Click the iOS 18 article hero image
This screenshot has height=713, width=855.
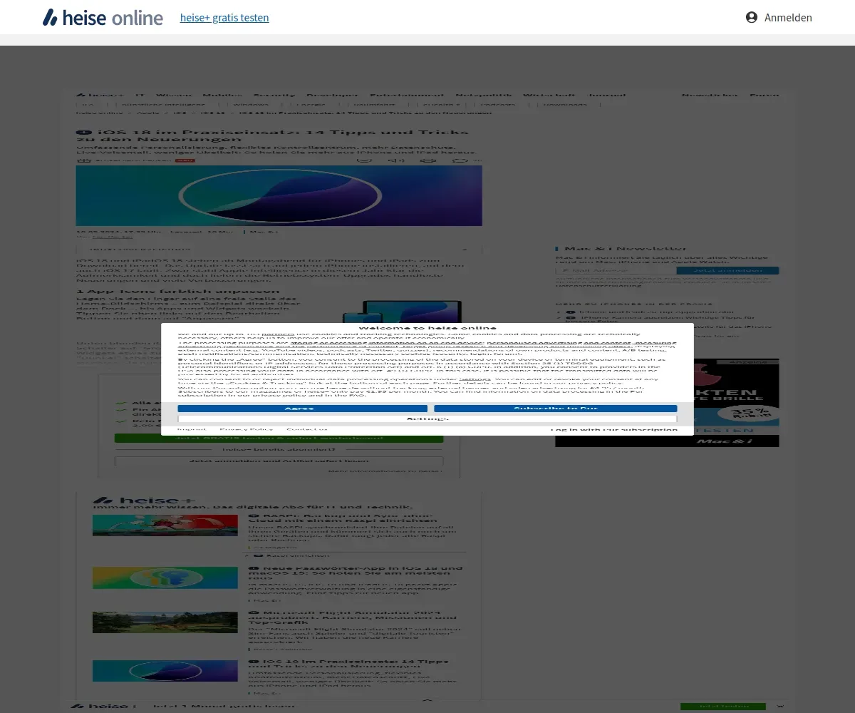tap(279, 195)
